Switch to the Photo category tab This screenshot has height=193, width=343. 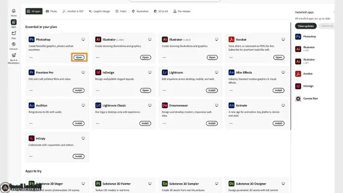click(52, 11)
